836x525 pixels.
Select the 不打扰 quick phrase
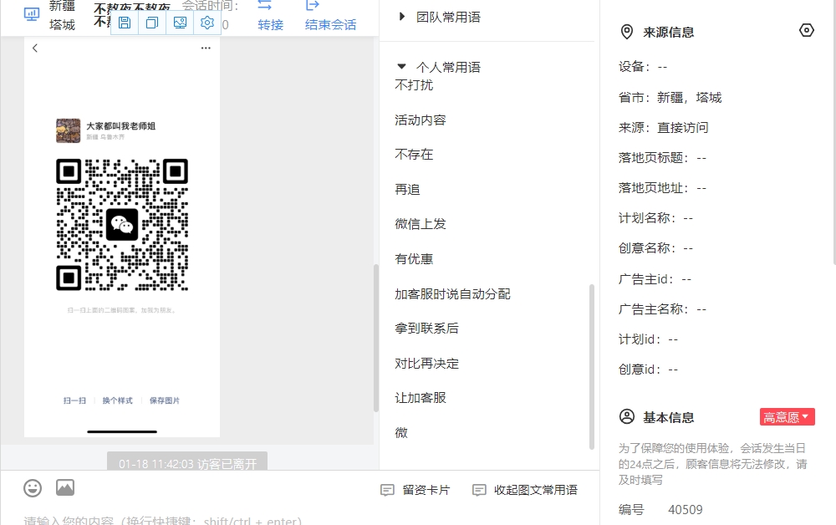(414, 84)
